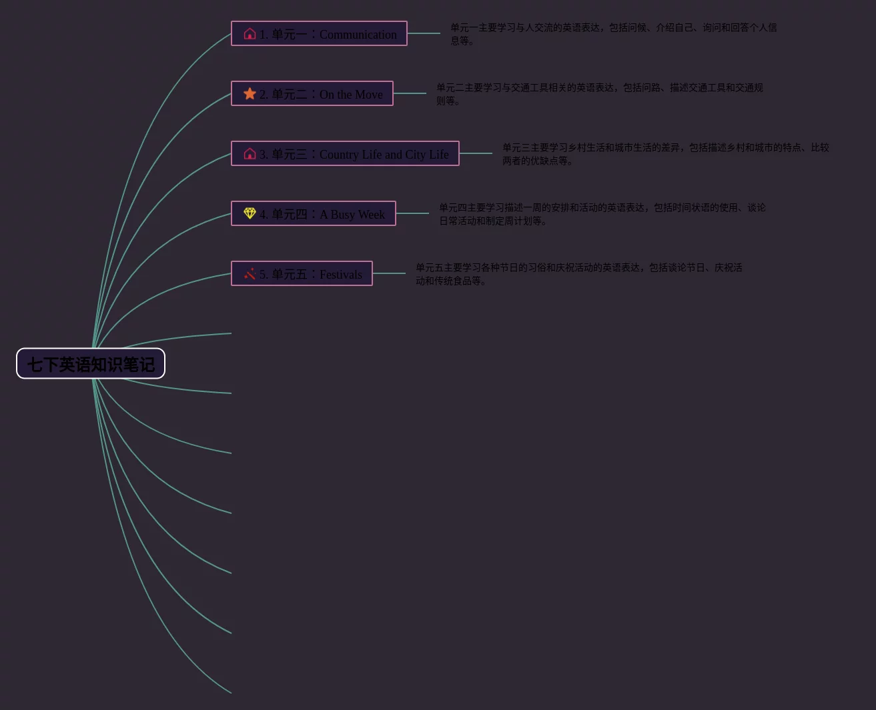Screen dimensions: 876x710
Task: Select the On the Move node label
Action: click(322, 94)
